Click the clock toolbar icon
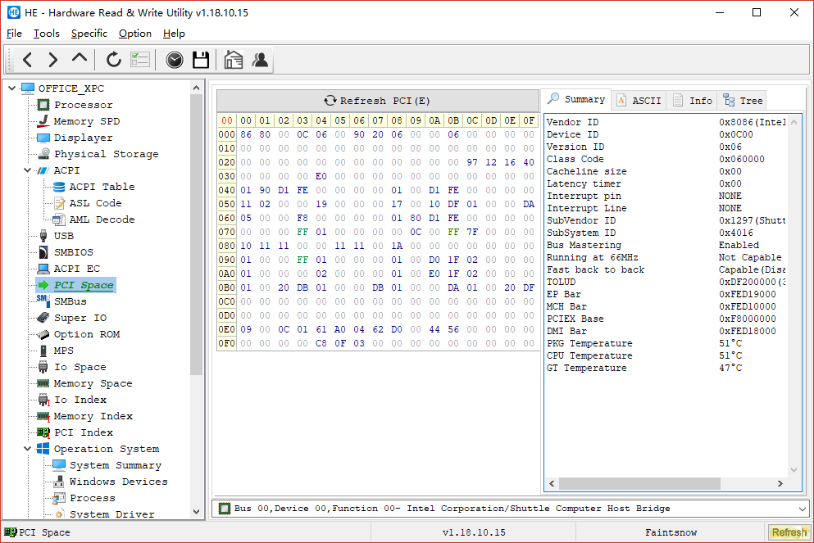 pyautogui.click(x=175, y=60)
